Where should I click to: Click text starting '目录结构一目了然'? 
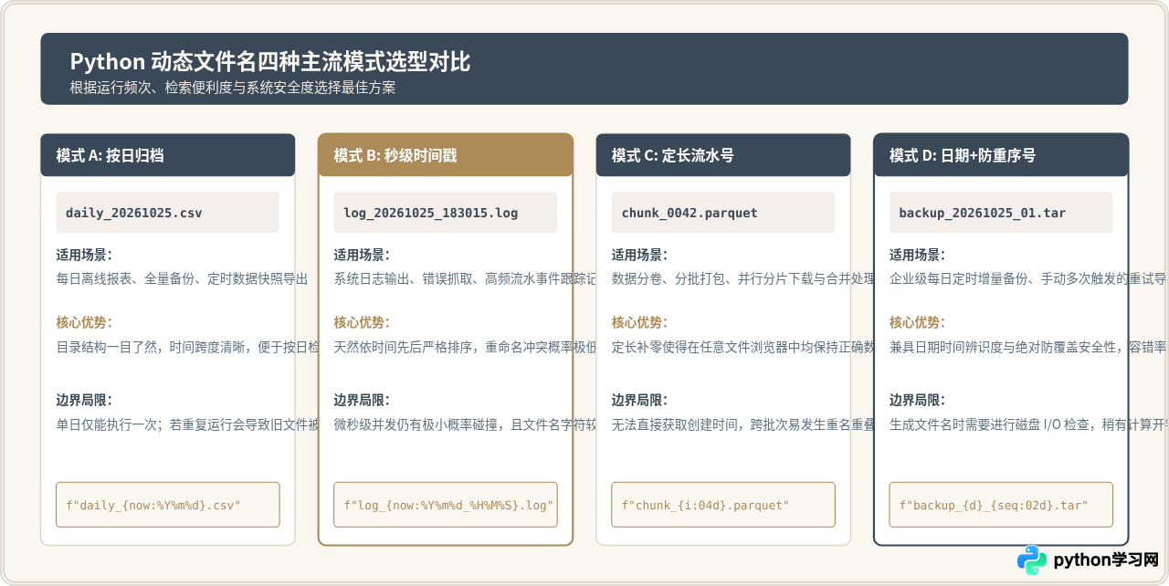pyautogui.click(x=187, y=347)
